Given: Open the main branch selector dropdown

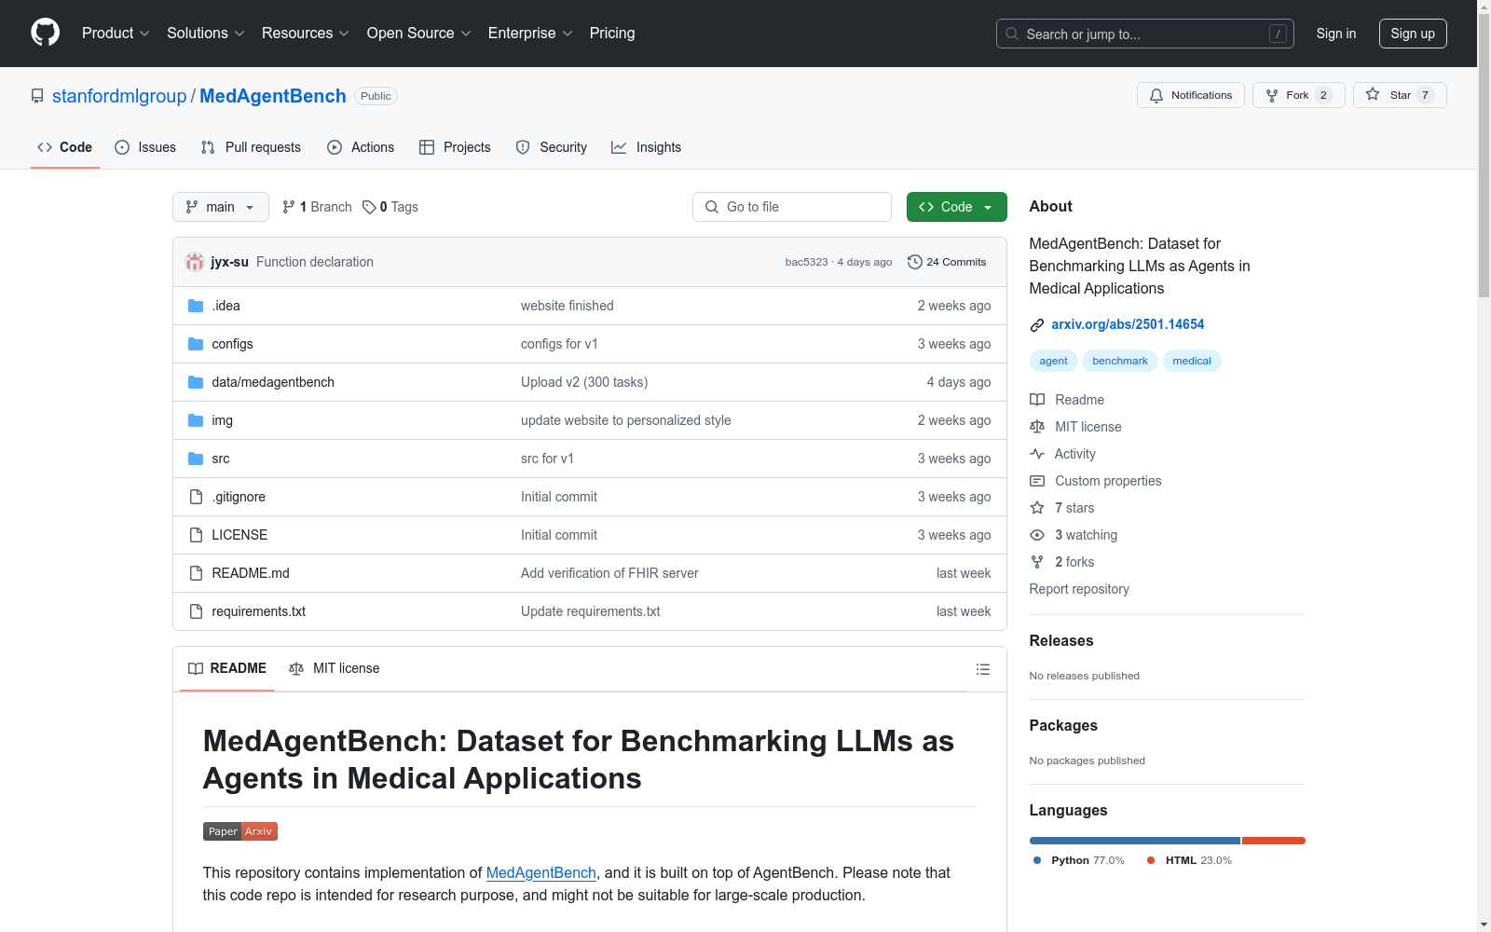Looking at the screenshot, I should pos(221,207).
